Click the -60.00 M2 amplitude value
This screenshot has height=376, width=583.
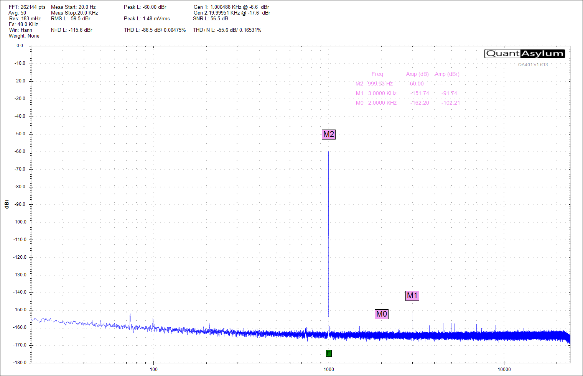[416, 84]
